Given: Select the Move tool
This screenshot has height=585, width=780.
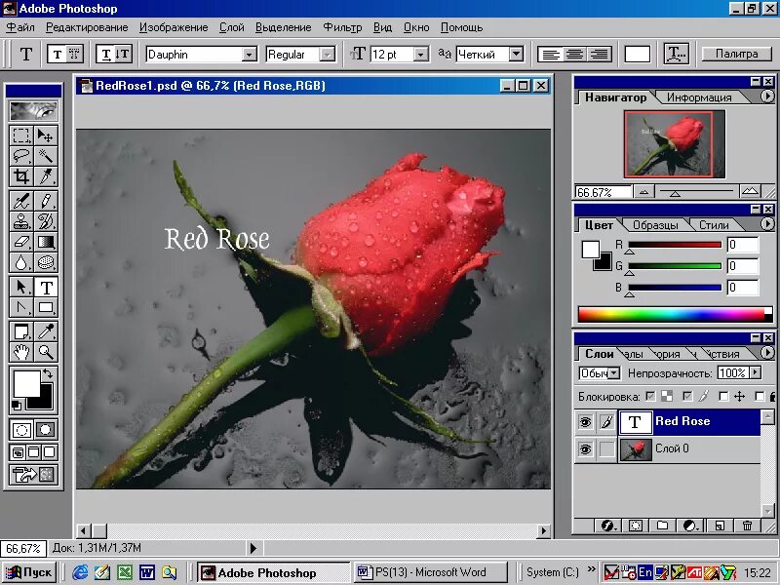Looking at the screenshot, I should pos(46,136).
